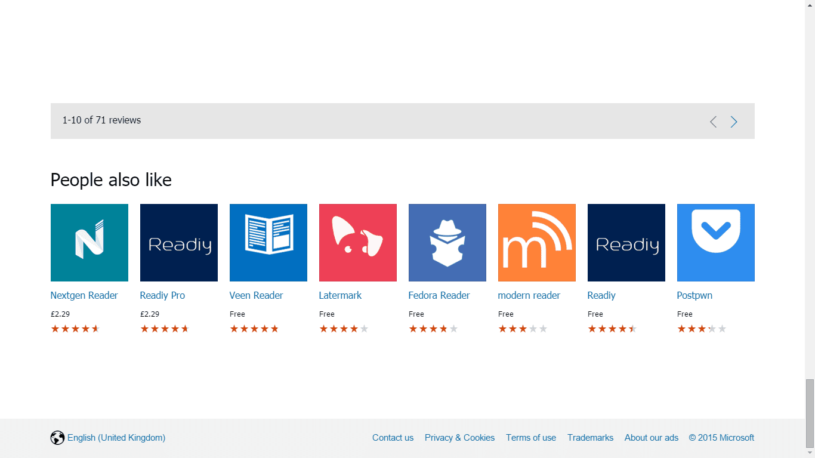Click the Veen Reader title link
Viewport: 815px width, 458px height.
tap(256, 295)
